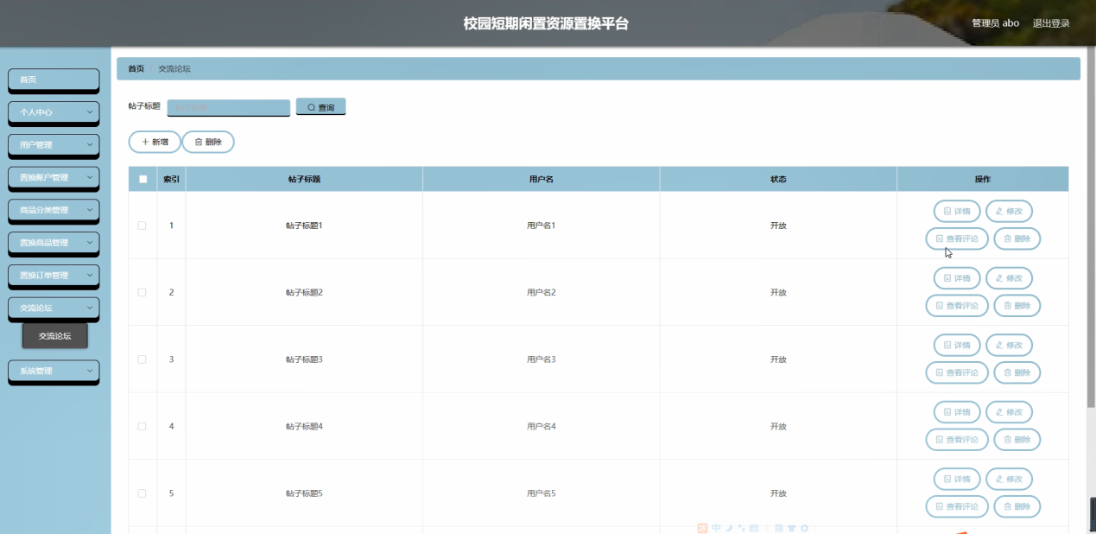The height and width of the screenshot is (534, 1096).
Task: Expand the 置换账户管理 sidebar menu
Action: click(54, 177)
